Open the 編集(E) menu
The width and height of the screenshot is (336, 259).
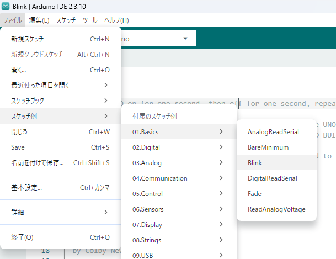click(x=39, y=20)
